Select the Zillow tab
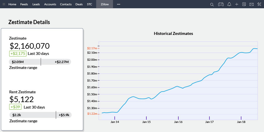Screen dimensions: 264x132 point(104,4)
